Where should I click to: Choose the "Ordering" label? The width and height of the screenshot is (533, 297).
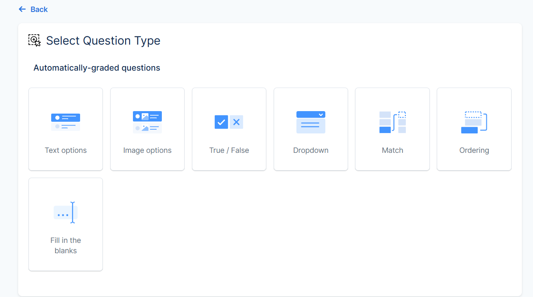(x=474, y=150)
